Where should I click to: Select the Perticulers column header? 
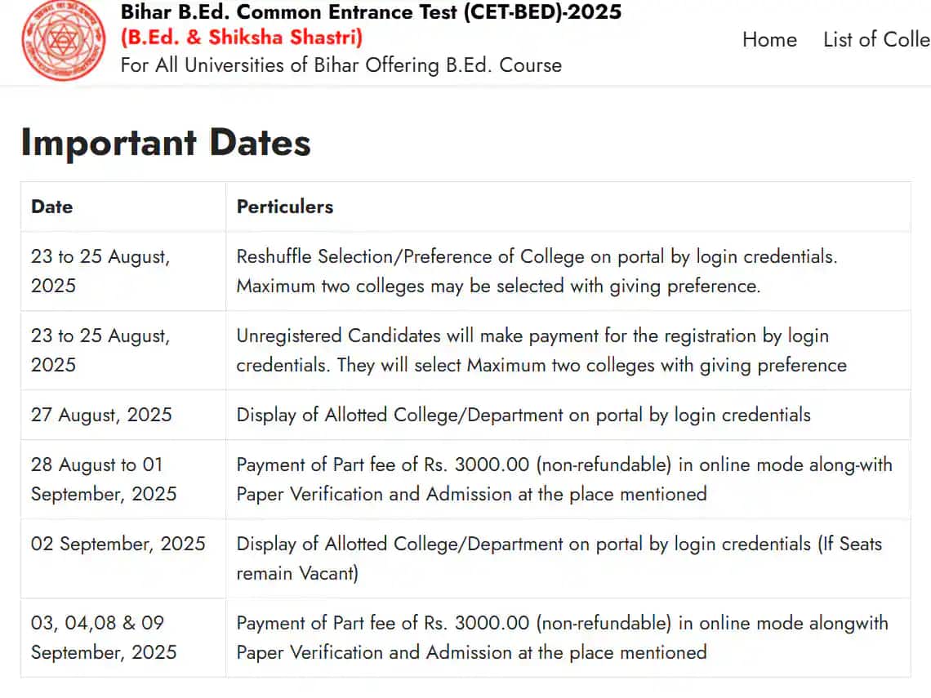pyautogui.click(x=285, y=207)
